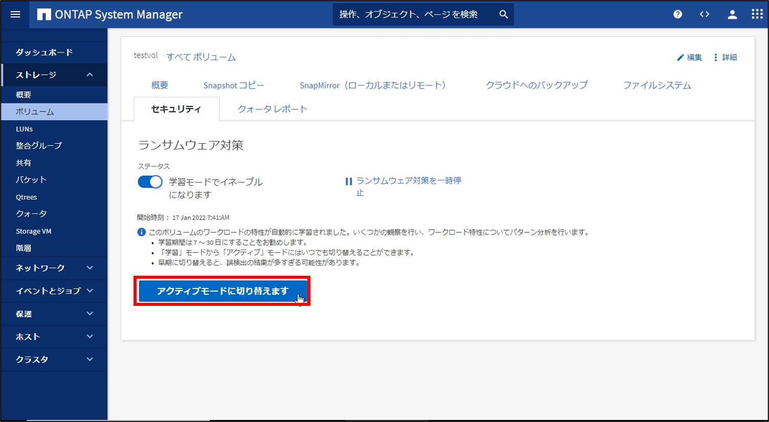Click the start time 17 Jan 2022 7:41:AM
The width and height of the screenshot is (769, 422).
(x=201, y=217)
